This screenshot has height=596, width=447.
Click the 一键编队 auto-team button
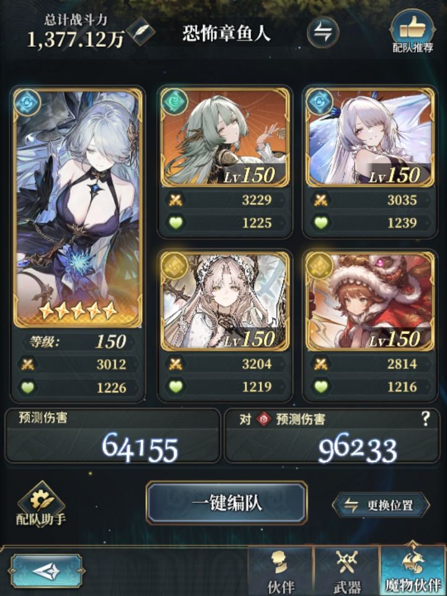(227, 503)
